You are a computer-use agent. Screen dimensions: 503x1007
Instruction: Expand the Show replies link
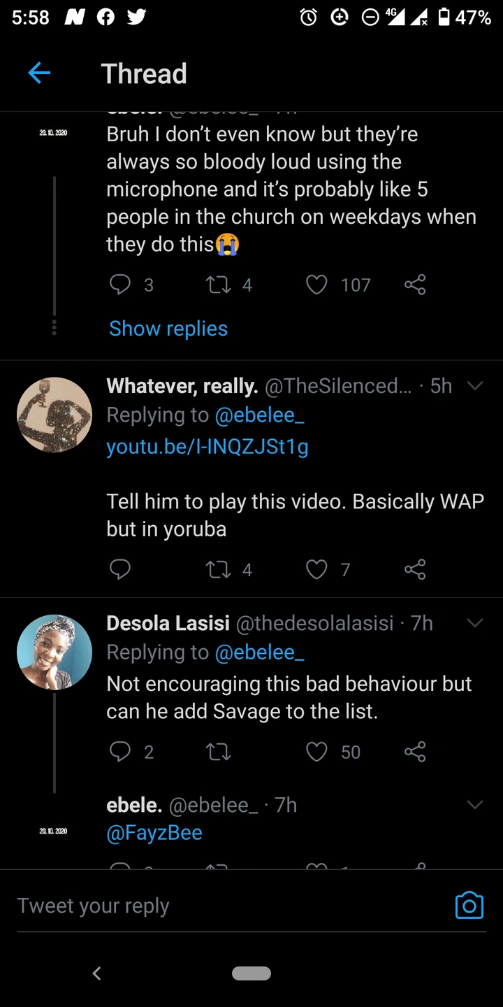(x=168, y=328)
